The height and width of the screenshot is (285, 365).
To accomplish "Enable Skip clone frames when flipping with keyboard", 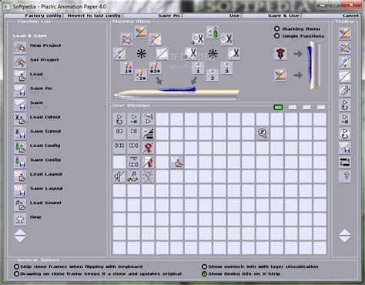I will pyautogui.click(x=16, y=267).
